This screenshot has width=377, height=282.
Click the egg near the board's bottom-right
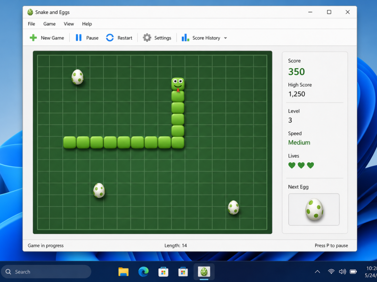[x=233, y=207]
